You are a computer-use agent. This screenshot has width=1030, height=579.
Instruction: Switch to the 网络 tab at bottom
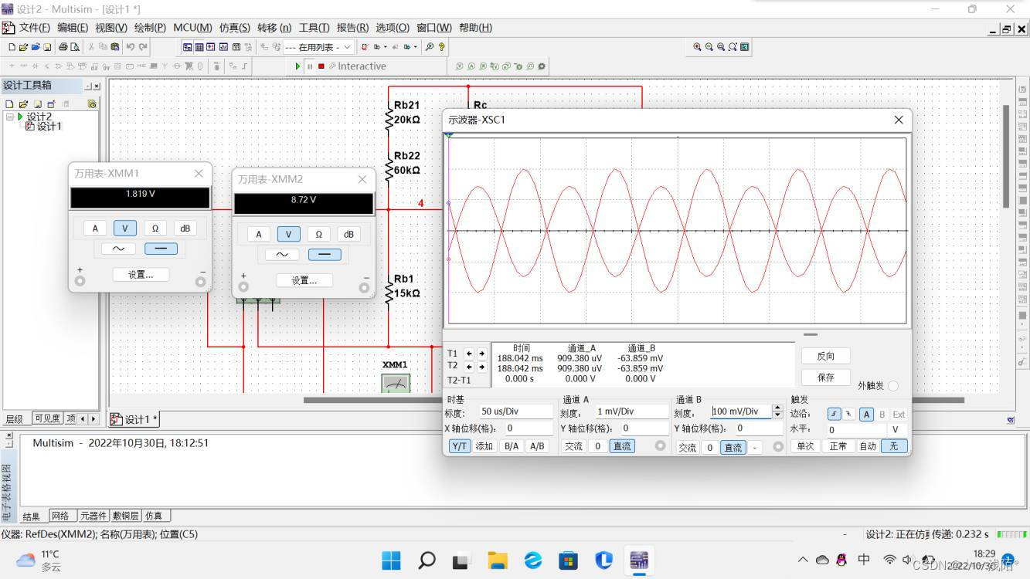click(x=62, y=516)
